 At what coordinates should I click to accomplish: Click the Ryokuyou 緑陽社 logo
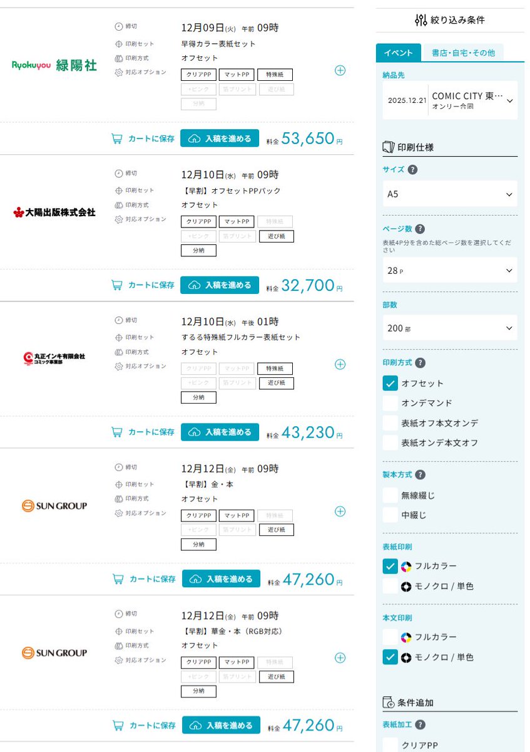click(54, 65)
